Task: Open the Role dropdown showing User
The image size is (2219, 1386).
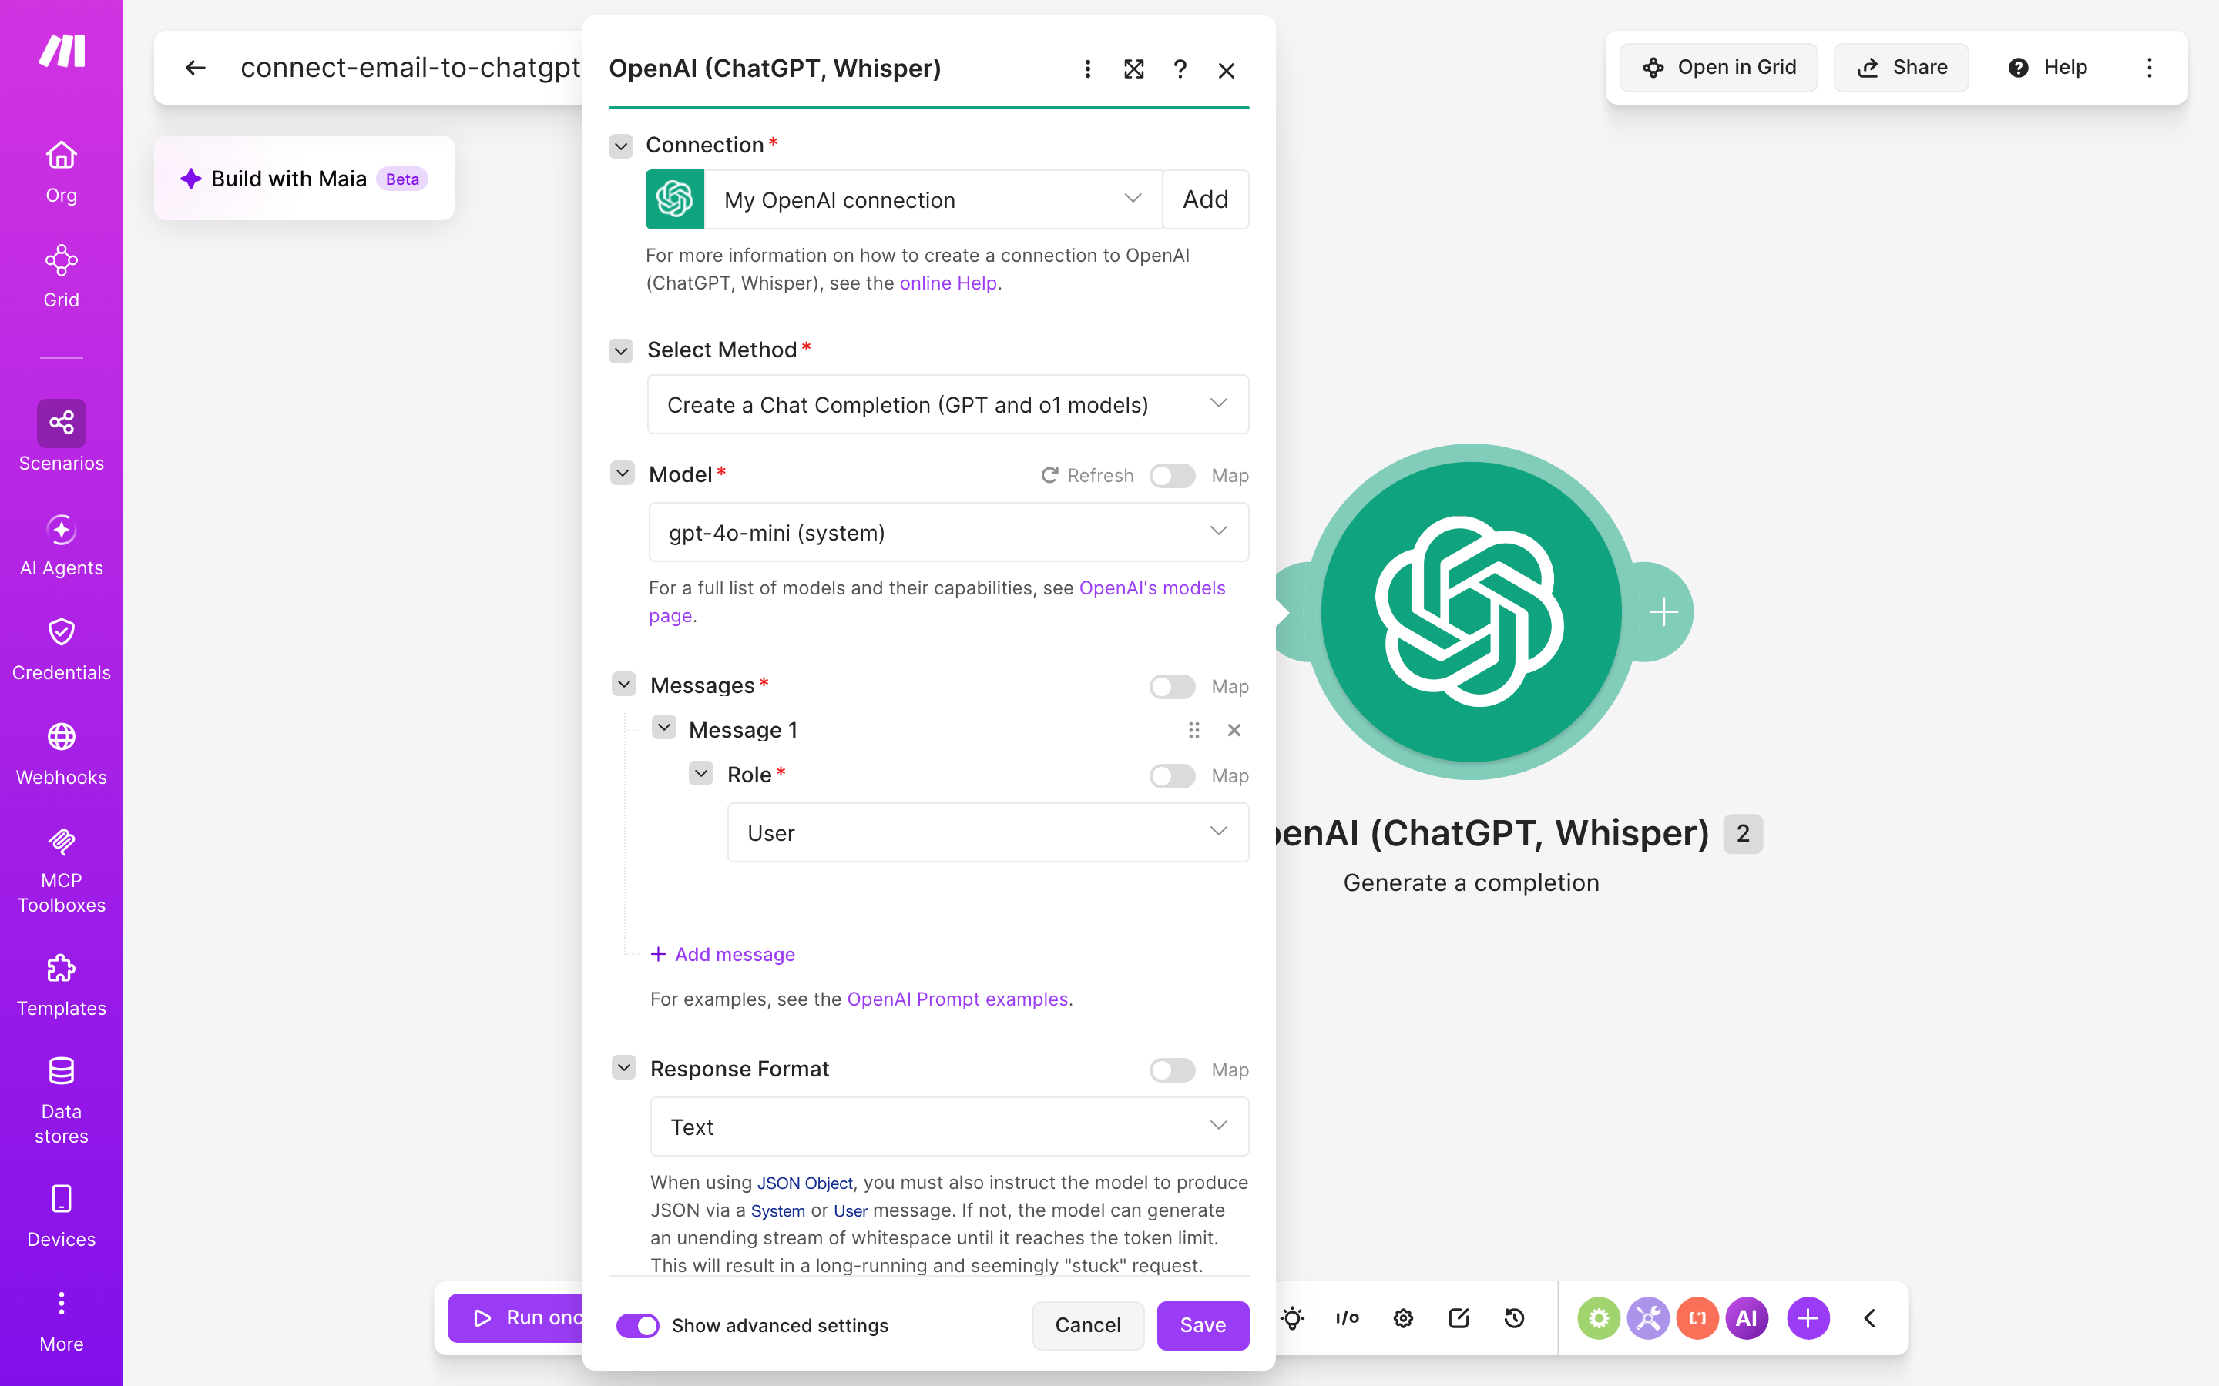Action: click(x=988, y=832)
